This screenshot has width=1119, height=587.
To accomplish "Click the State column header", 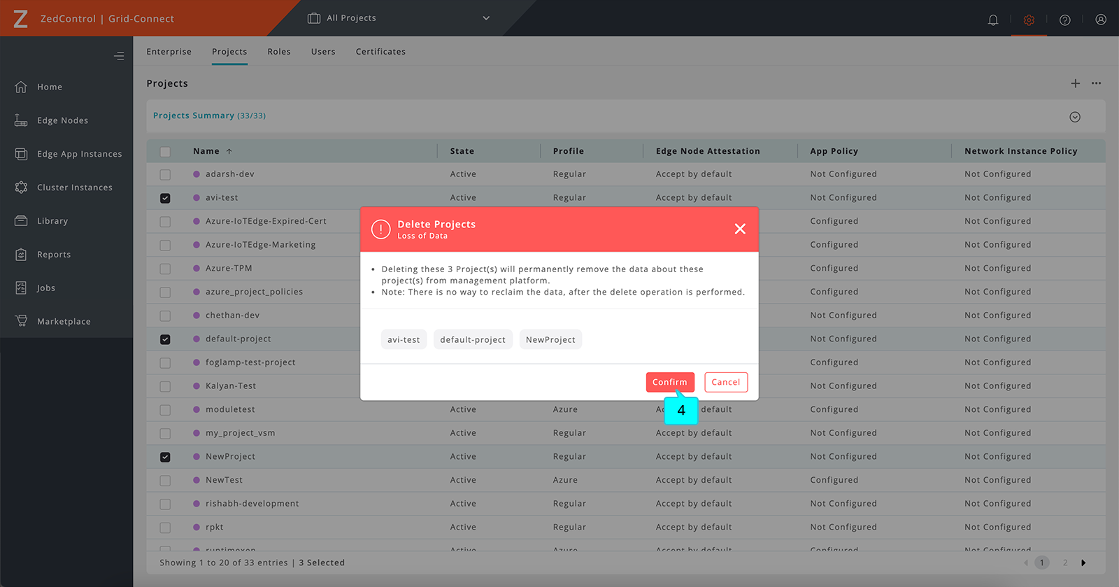I will [462, 151].
